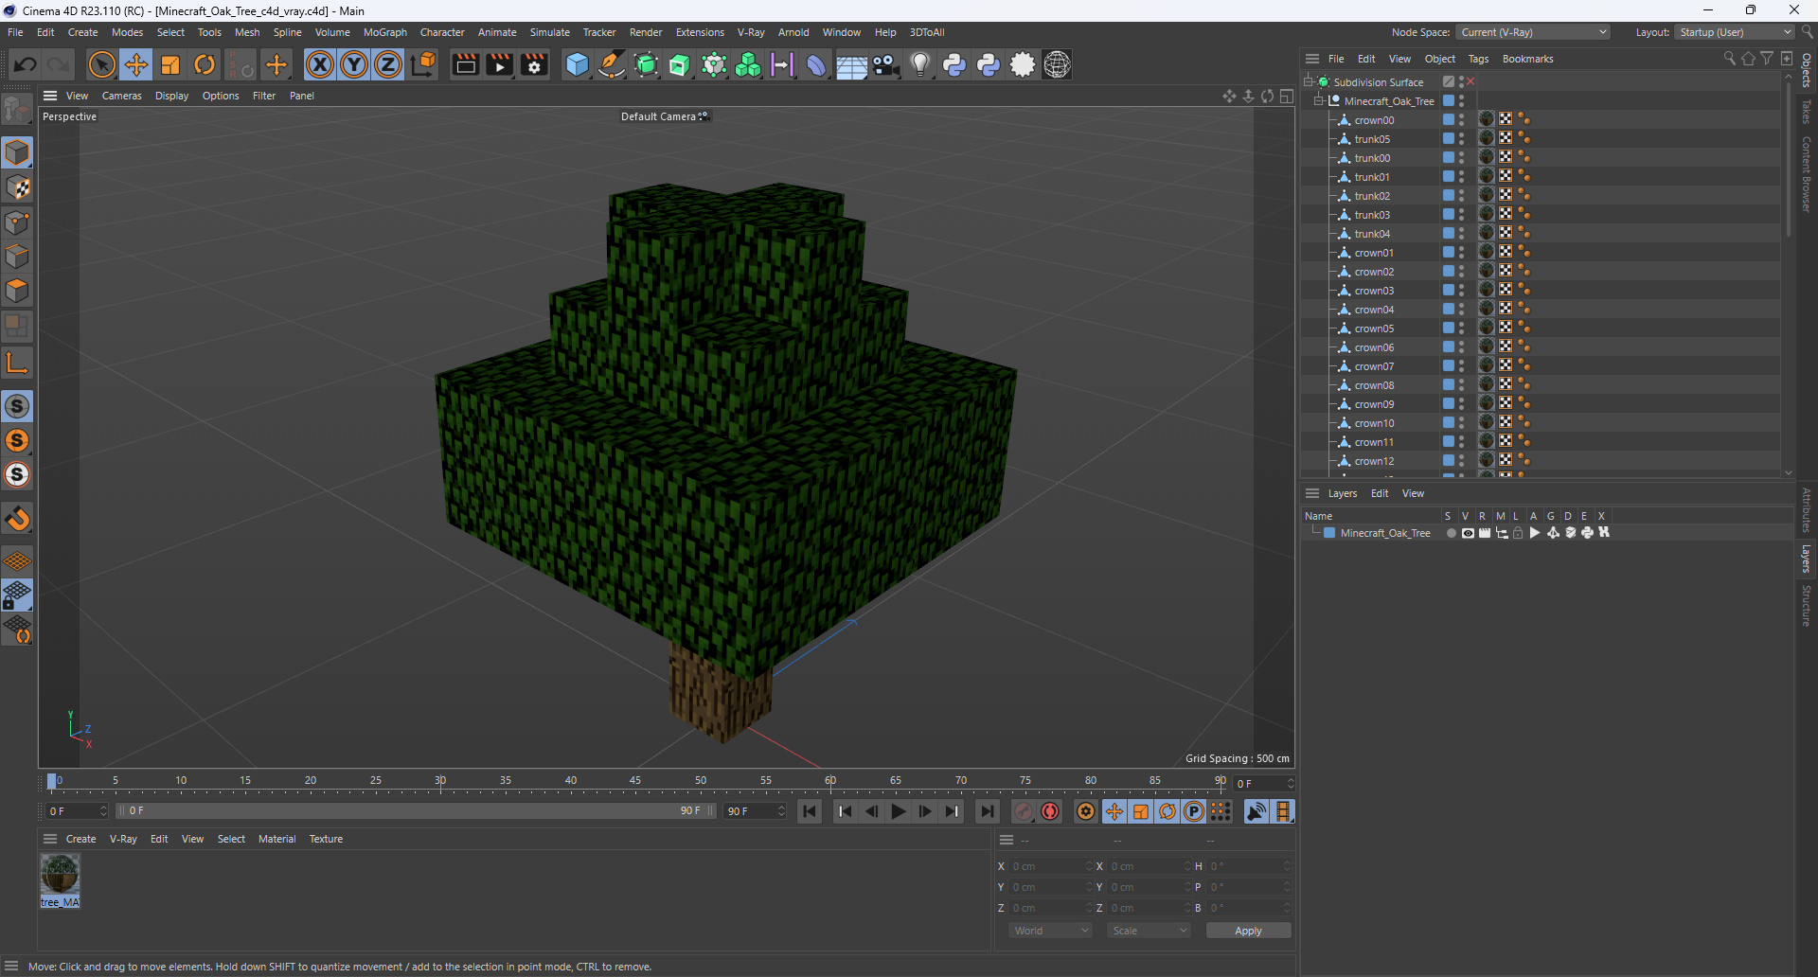1818x977 pixels.
Task: Click the Record Active Objects button
Action: (1024, 811)
